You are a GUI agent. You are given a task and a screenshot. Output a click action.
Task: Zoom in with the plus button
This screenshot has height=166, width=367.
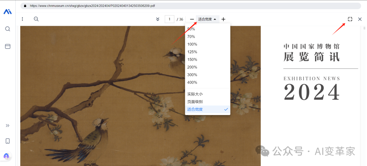point(223,19)
